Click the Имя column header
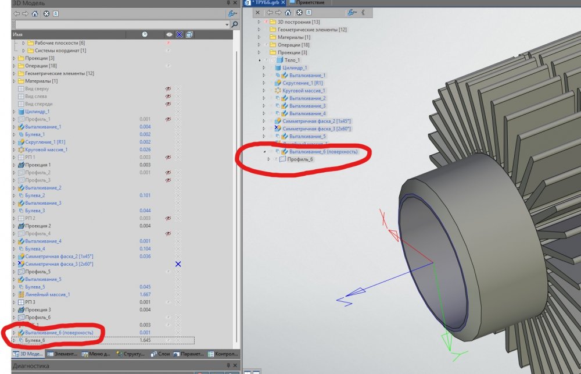Viewport: 581px width, 374px height. click(x=69, y=34)
